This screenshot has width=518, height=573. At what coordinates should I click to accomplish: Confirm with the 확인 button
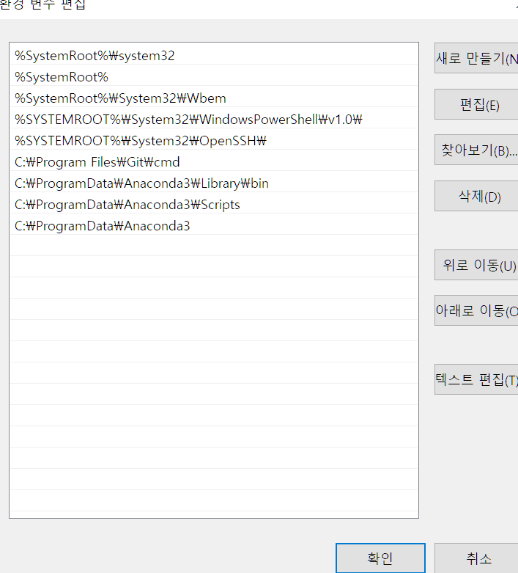380,558
